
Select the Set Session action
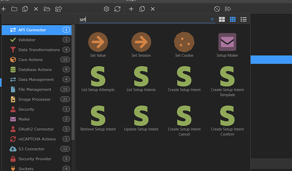[141, 45]
